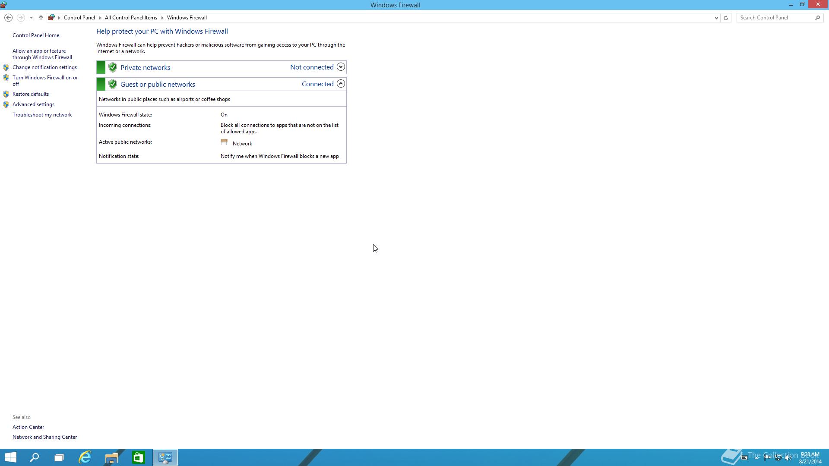Click the Notification state label
The image size is (829, 466).
pyautogui.click(x=119, y=156)
